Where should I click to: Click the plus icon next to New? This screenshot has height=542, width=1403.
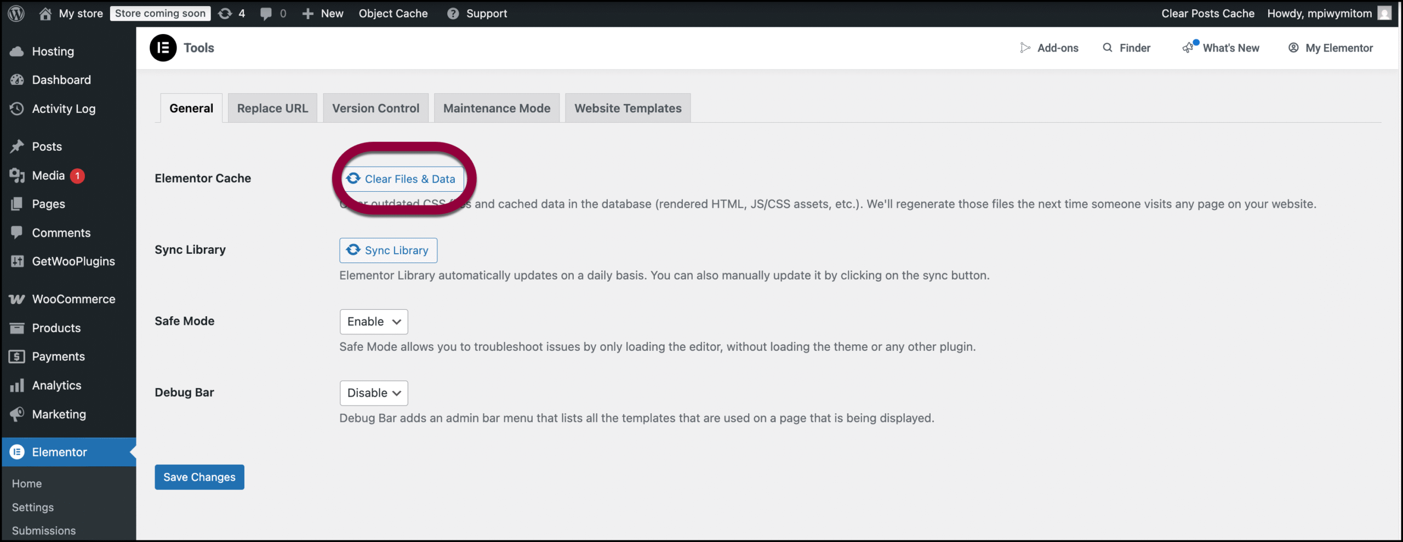[308, 14]
